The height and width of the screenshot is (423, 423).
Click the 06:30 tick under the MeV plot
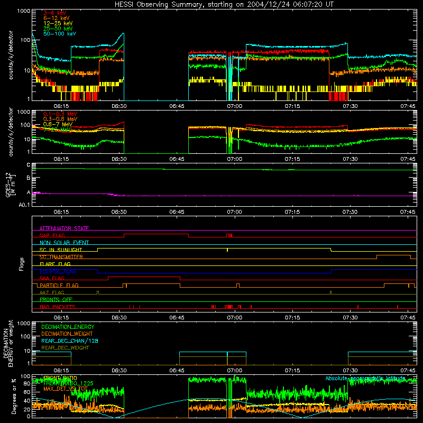tap(119, 159)
